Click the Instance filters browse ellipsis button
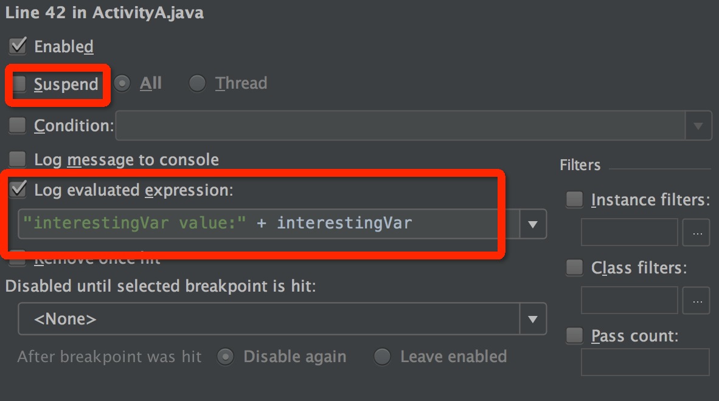The height and width of the screenshot is (401, 719). click(696, 233)
